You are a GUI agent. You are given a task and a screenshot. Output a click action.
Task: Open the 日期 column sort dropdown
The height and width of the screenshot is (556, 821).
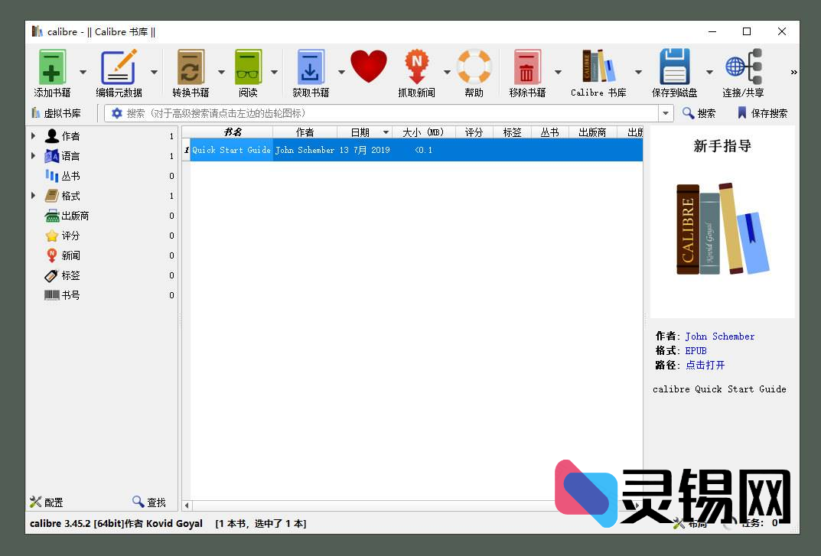pyautogui.click(x=387, y=132)
